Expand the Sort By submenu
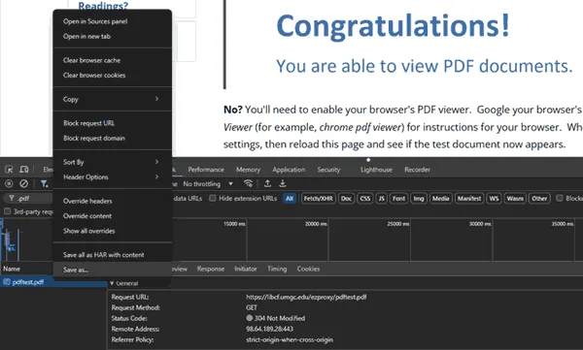Viewport: 583px width, 350px height. (x=113, y=162)
